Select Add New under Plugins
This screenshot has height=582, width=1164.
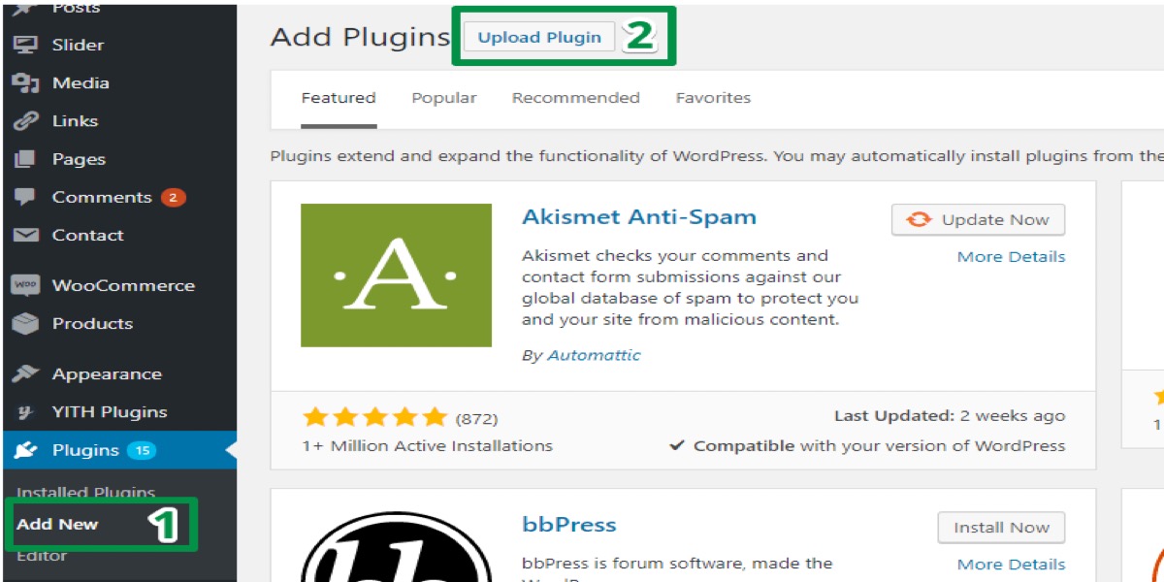coord(57,524)
